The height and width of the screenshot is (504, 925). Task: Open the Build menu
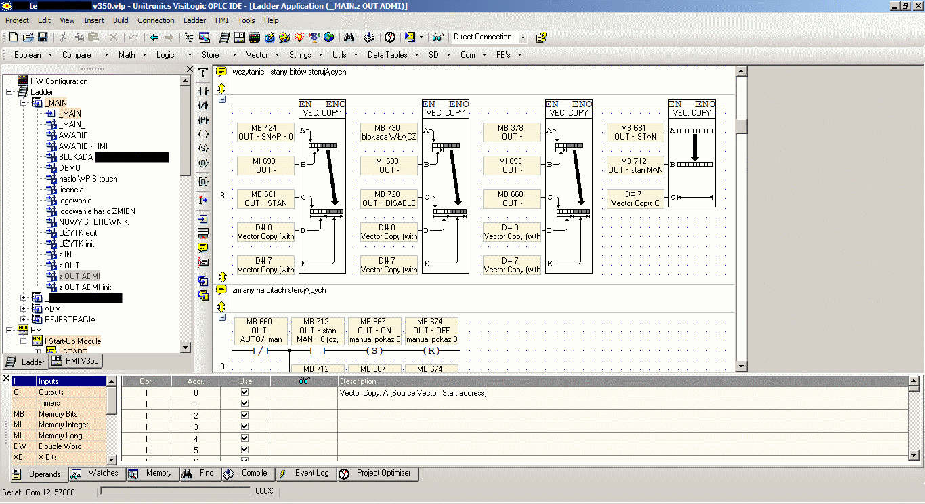tap(121, 20)
